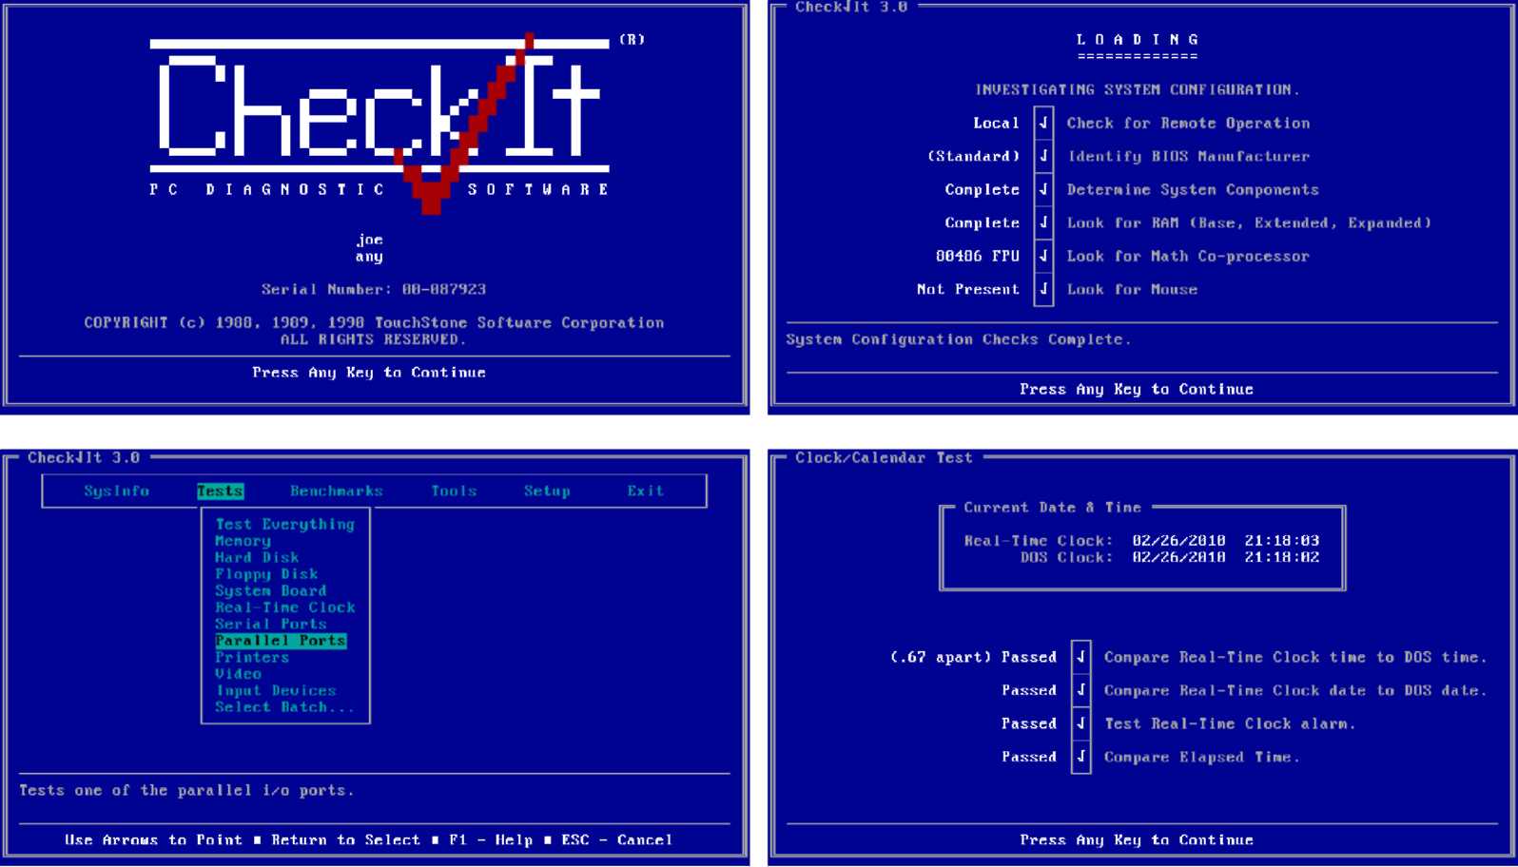Click 'Tests one of the parallel i/o ports.' hint
The width and height of the screenshot is (1518, 867).
[x=186, y=790]
